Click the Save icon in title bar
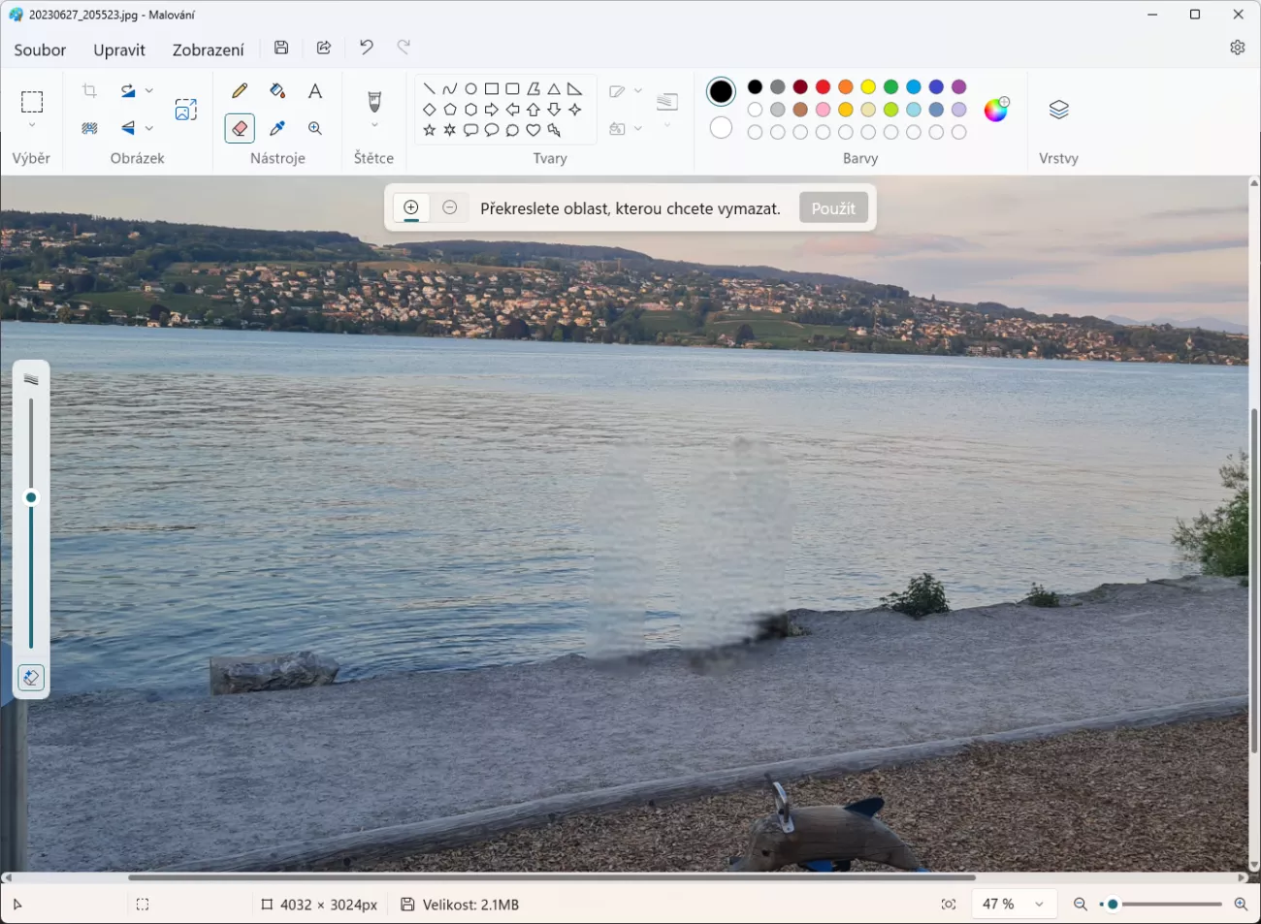1261x924 pixels. point(281,48)
